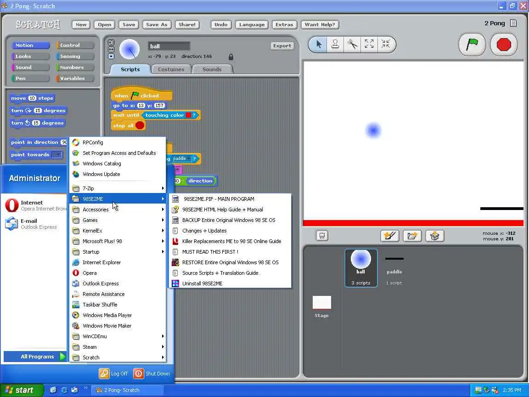Switch to presentation mode icon

[x=322, y=236]
